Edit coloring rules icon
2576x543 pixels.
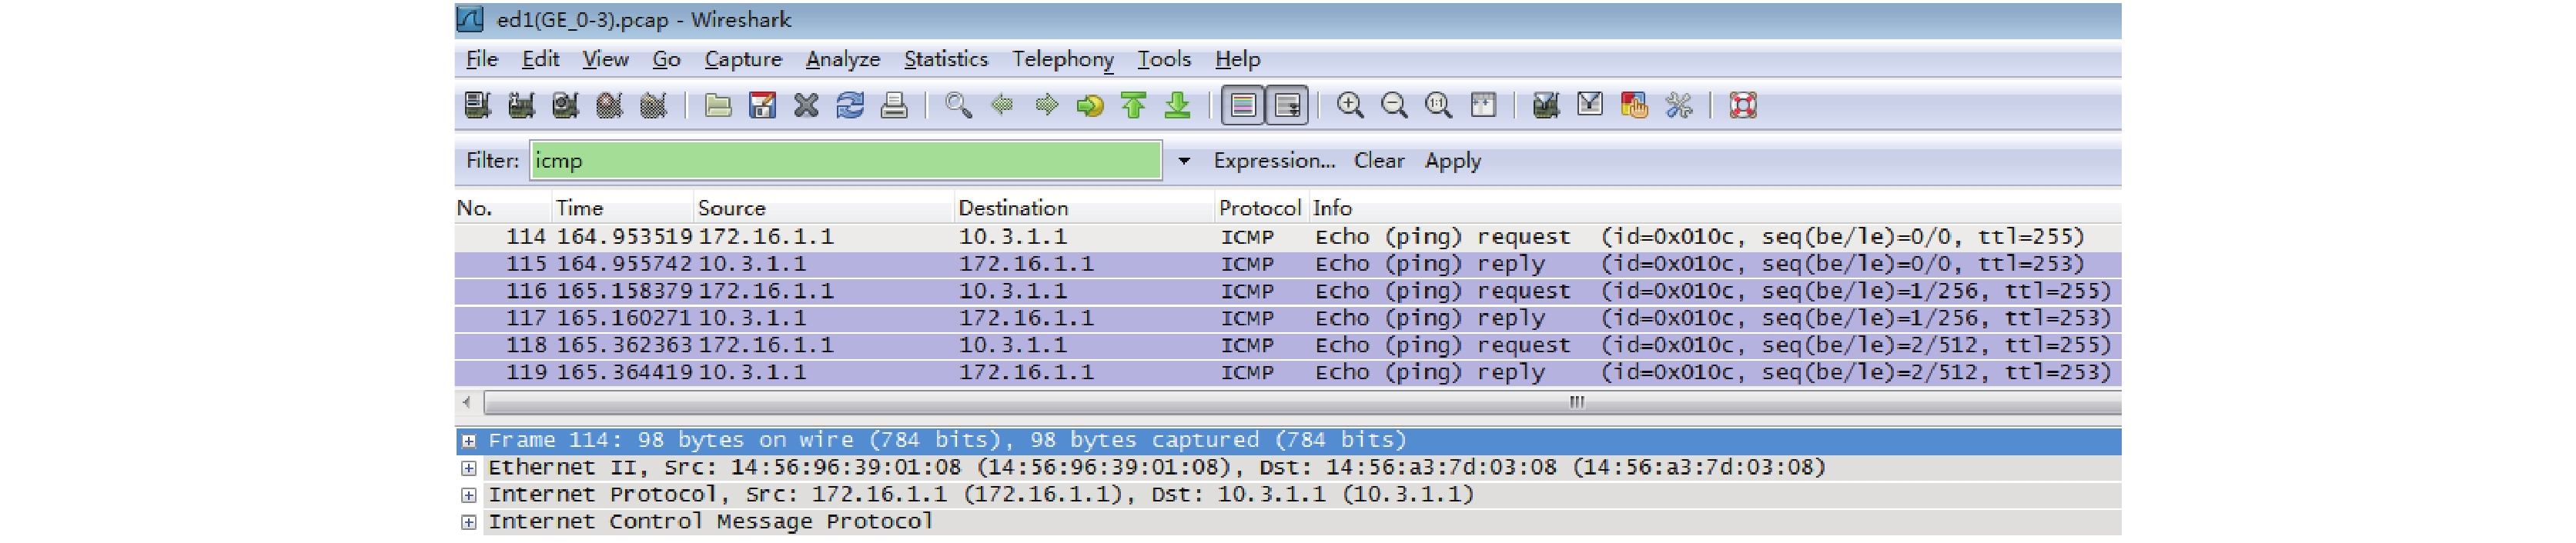1634,105
